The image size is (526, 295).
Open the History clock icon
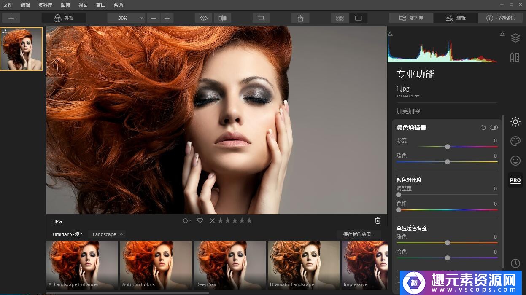pos(515,263)
